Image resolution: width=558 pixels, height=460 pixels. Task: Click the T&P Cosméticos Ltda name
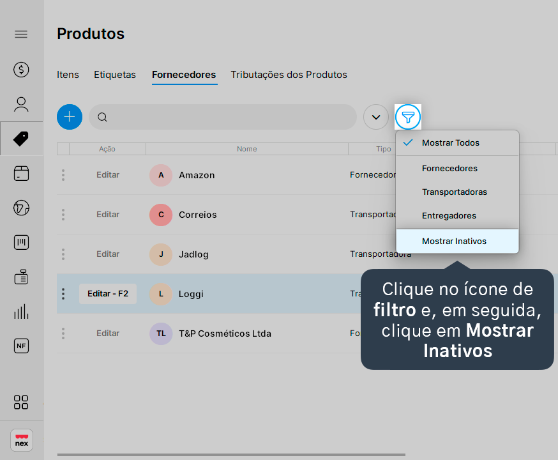(225, 333)
